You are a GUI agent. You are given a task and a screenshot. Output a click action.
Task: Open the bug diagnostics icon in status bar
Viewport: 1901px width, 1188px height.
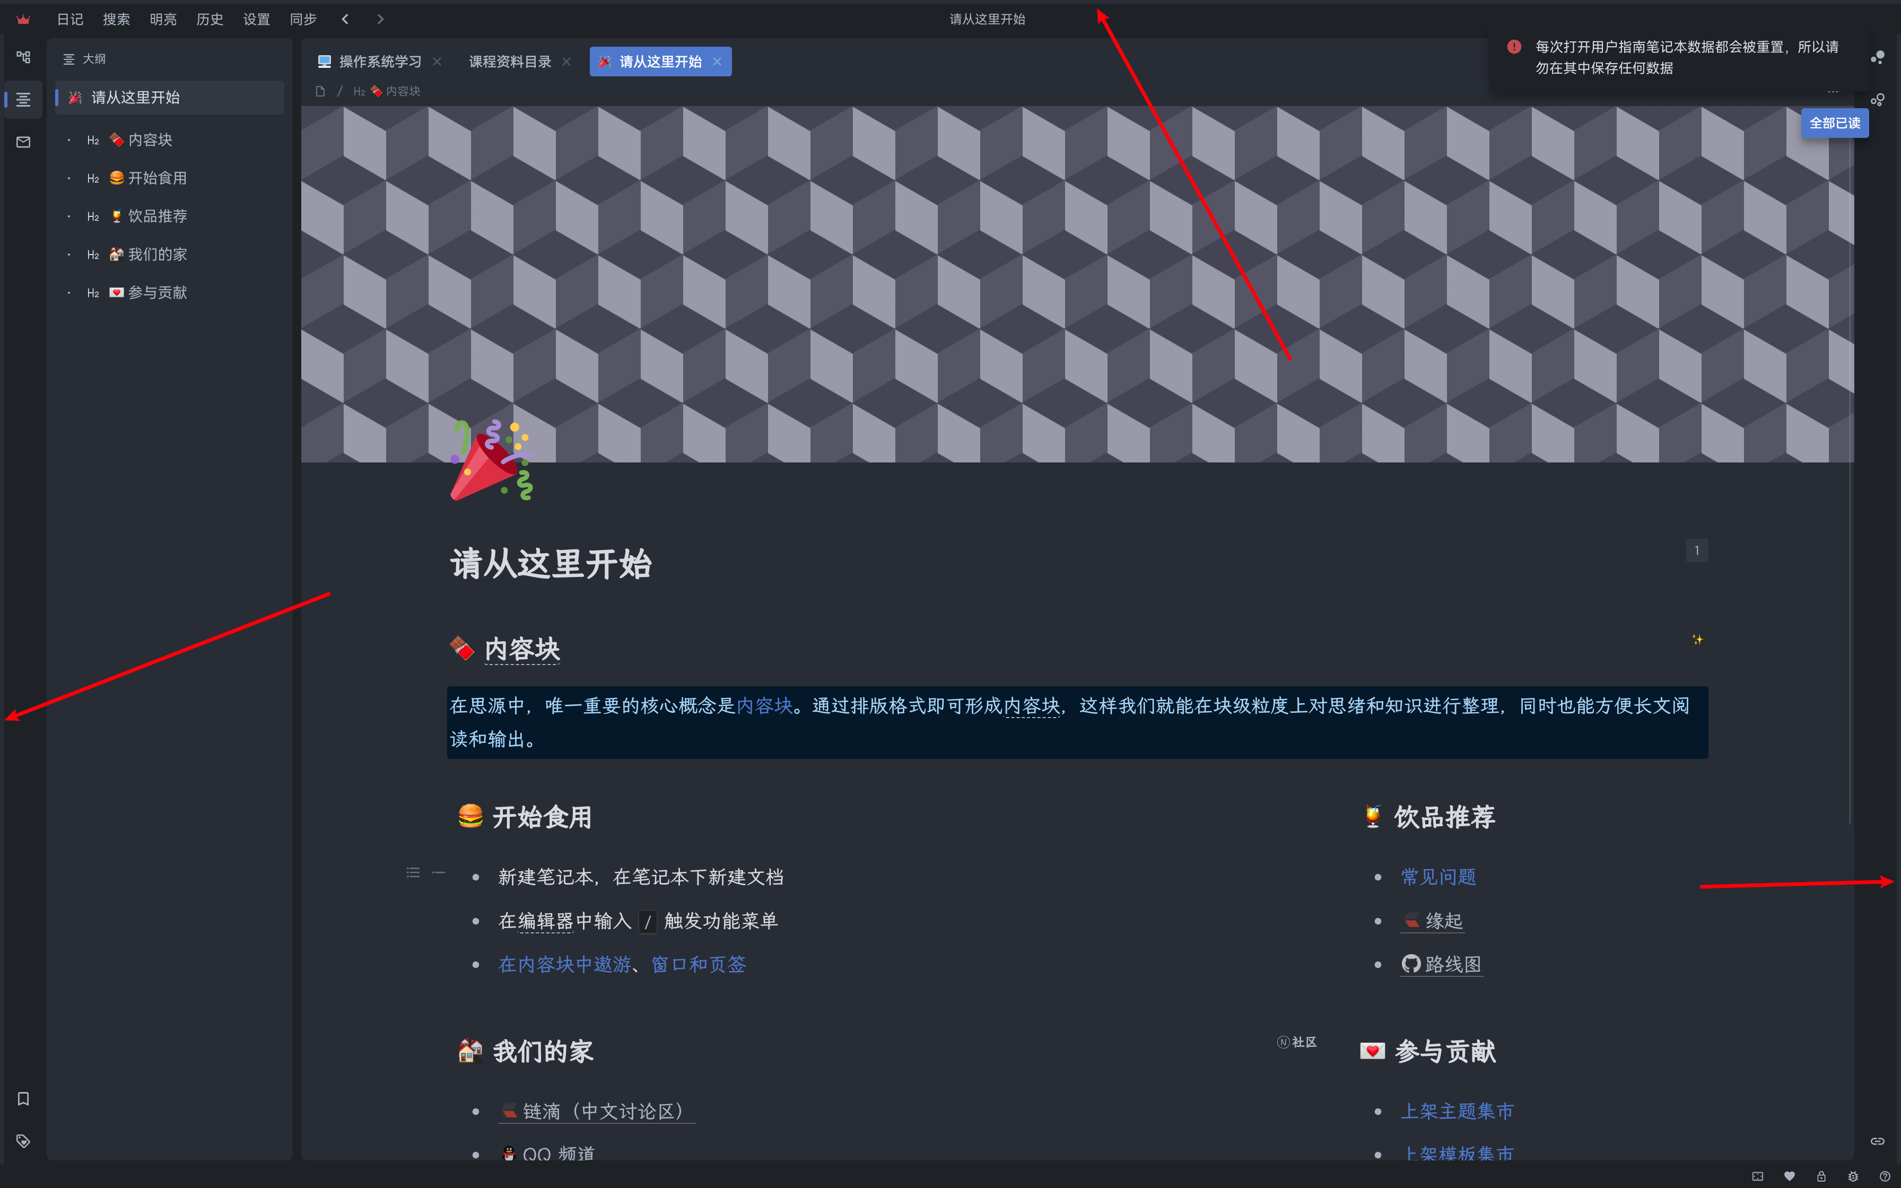coord(1854,1176)
